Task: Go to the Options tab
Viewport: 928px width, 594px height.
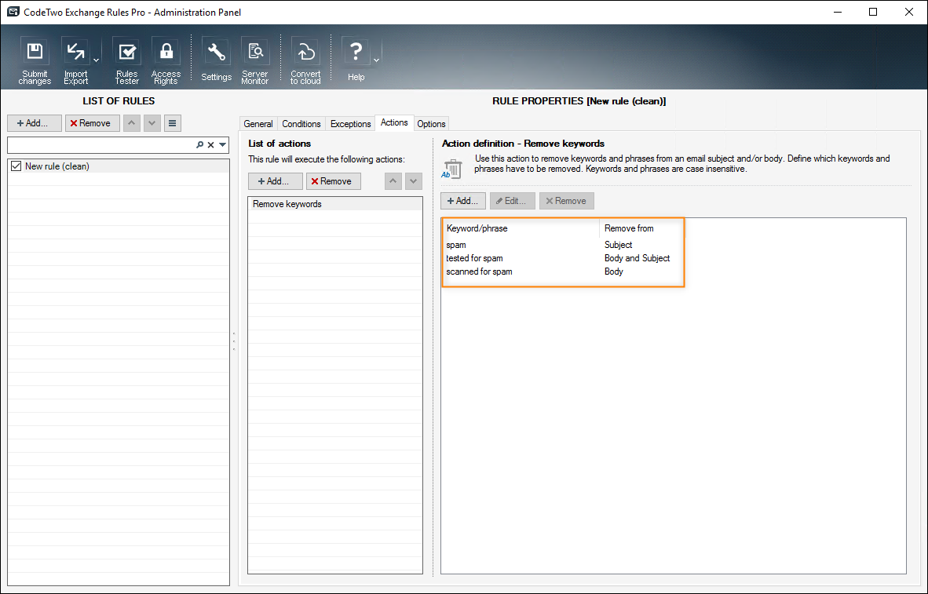Action: (431, 124)
